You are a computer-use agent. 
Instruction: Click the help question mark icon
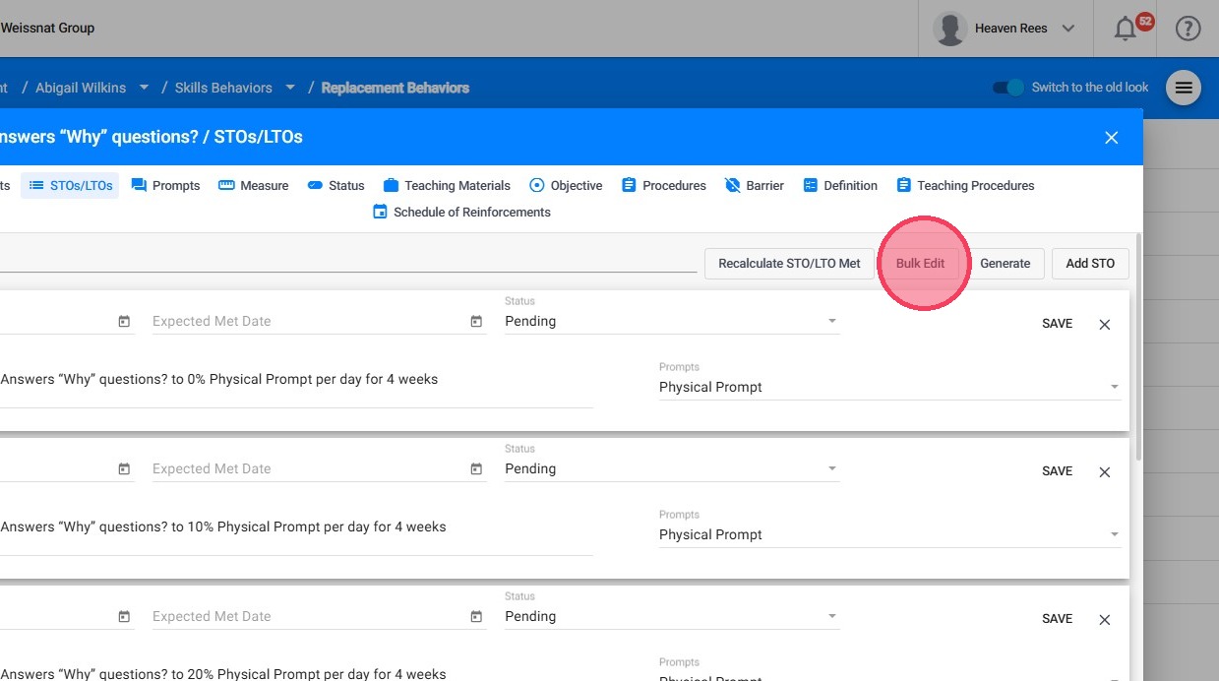click(x=1188, y=29)
